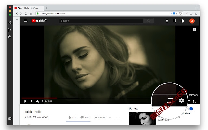Submit the search with the magnifier button
Viewport: 208px width, 130px height.
tap(149, 21)
